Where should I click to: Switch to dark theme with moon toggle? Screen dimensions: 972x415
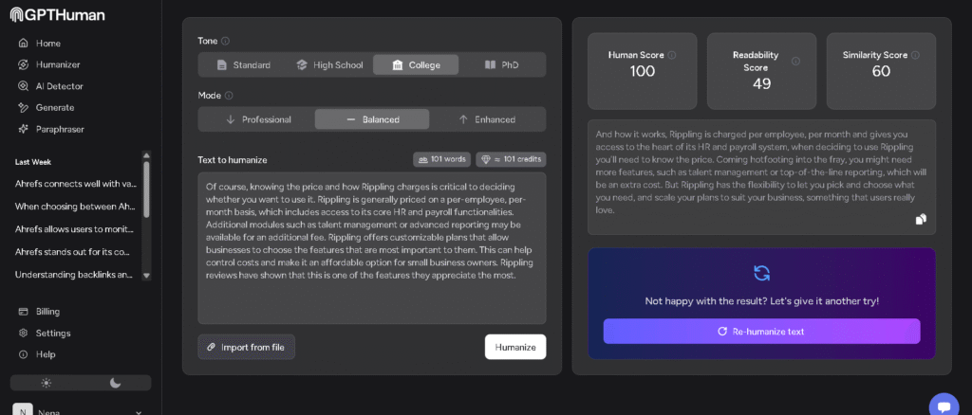pos(116,383)
